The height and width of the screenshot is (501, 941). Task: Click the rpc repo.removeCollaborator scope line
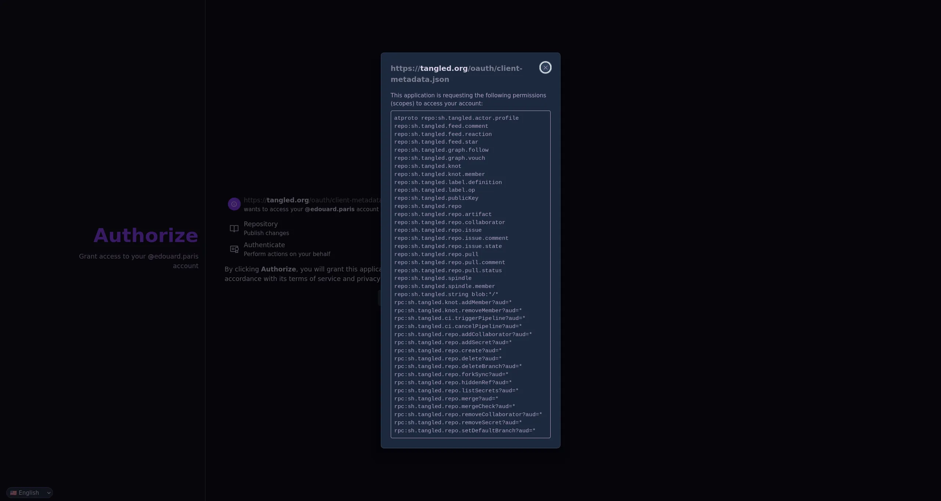click(x=468, y=414)
